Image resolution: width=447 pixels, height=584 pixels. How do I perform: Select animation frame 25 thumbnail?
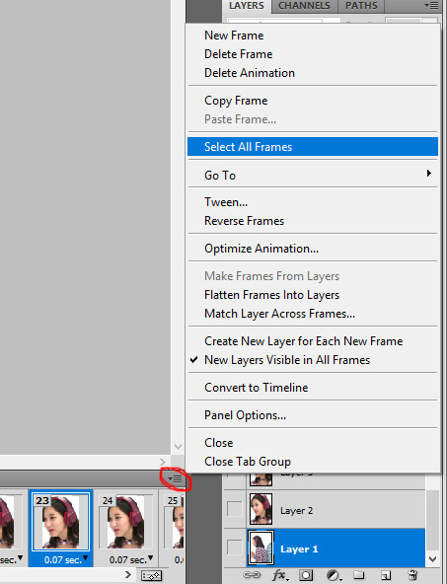pyautogui.click(x=175, y=522)
